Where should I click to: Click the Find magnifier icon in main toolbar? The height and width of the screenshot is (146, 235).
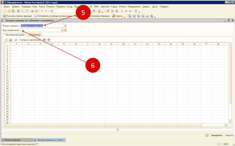click(52, 11)
